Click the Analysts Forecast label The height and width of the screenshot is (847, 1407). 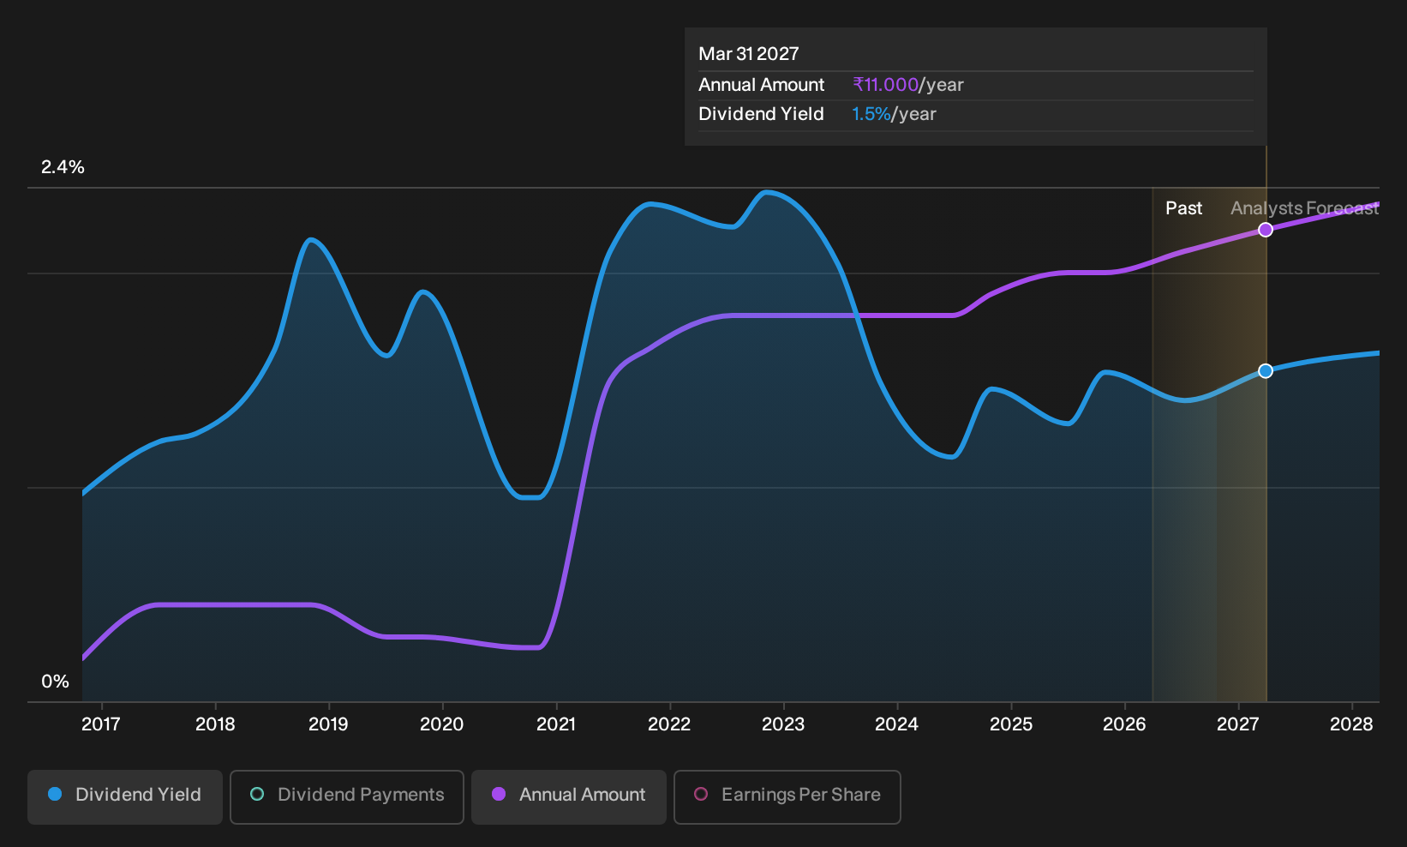(x=1305, y=208)
